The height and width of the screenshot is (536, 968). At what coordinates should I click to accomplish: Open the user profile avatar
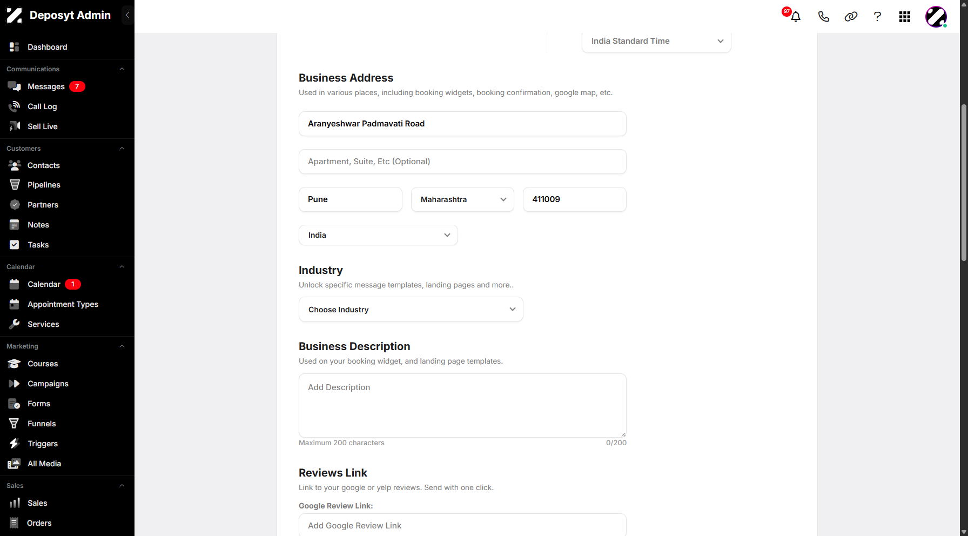point(936,17)
